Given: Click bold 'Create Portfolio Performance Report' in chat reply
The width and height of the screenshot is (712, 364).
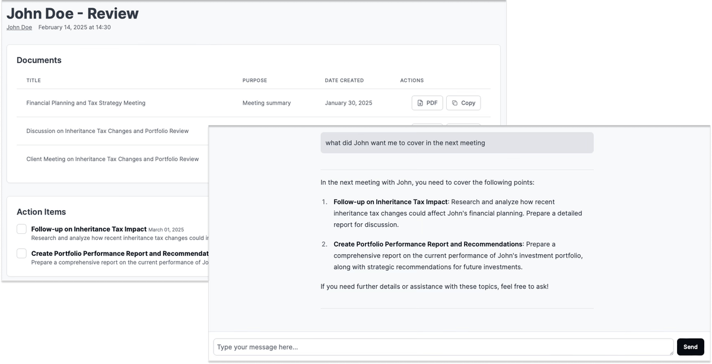Looking at the screenshot, I should point(427,244).
